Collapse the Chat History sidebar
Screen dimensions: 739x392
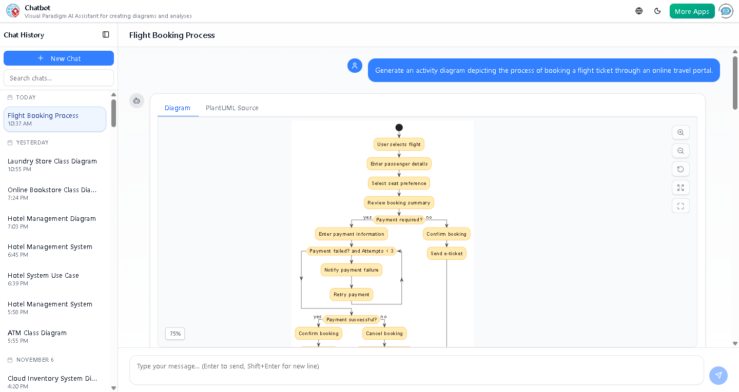106,34
